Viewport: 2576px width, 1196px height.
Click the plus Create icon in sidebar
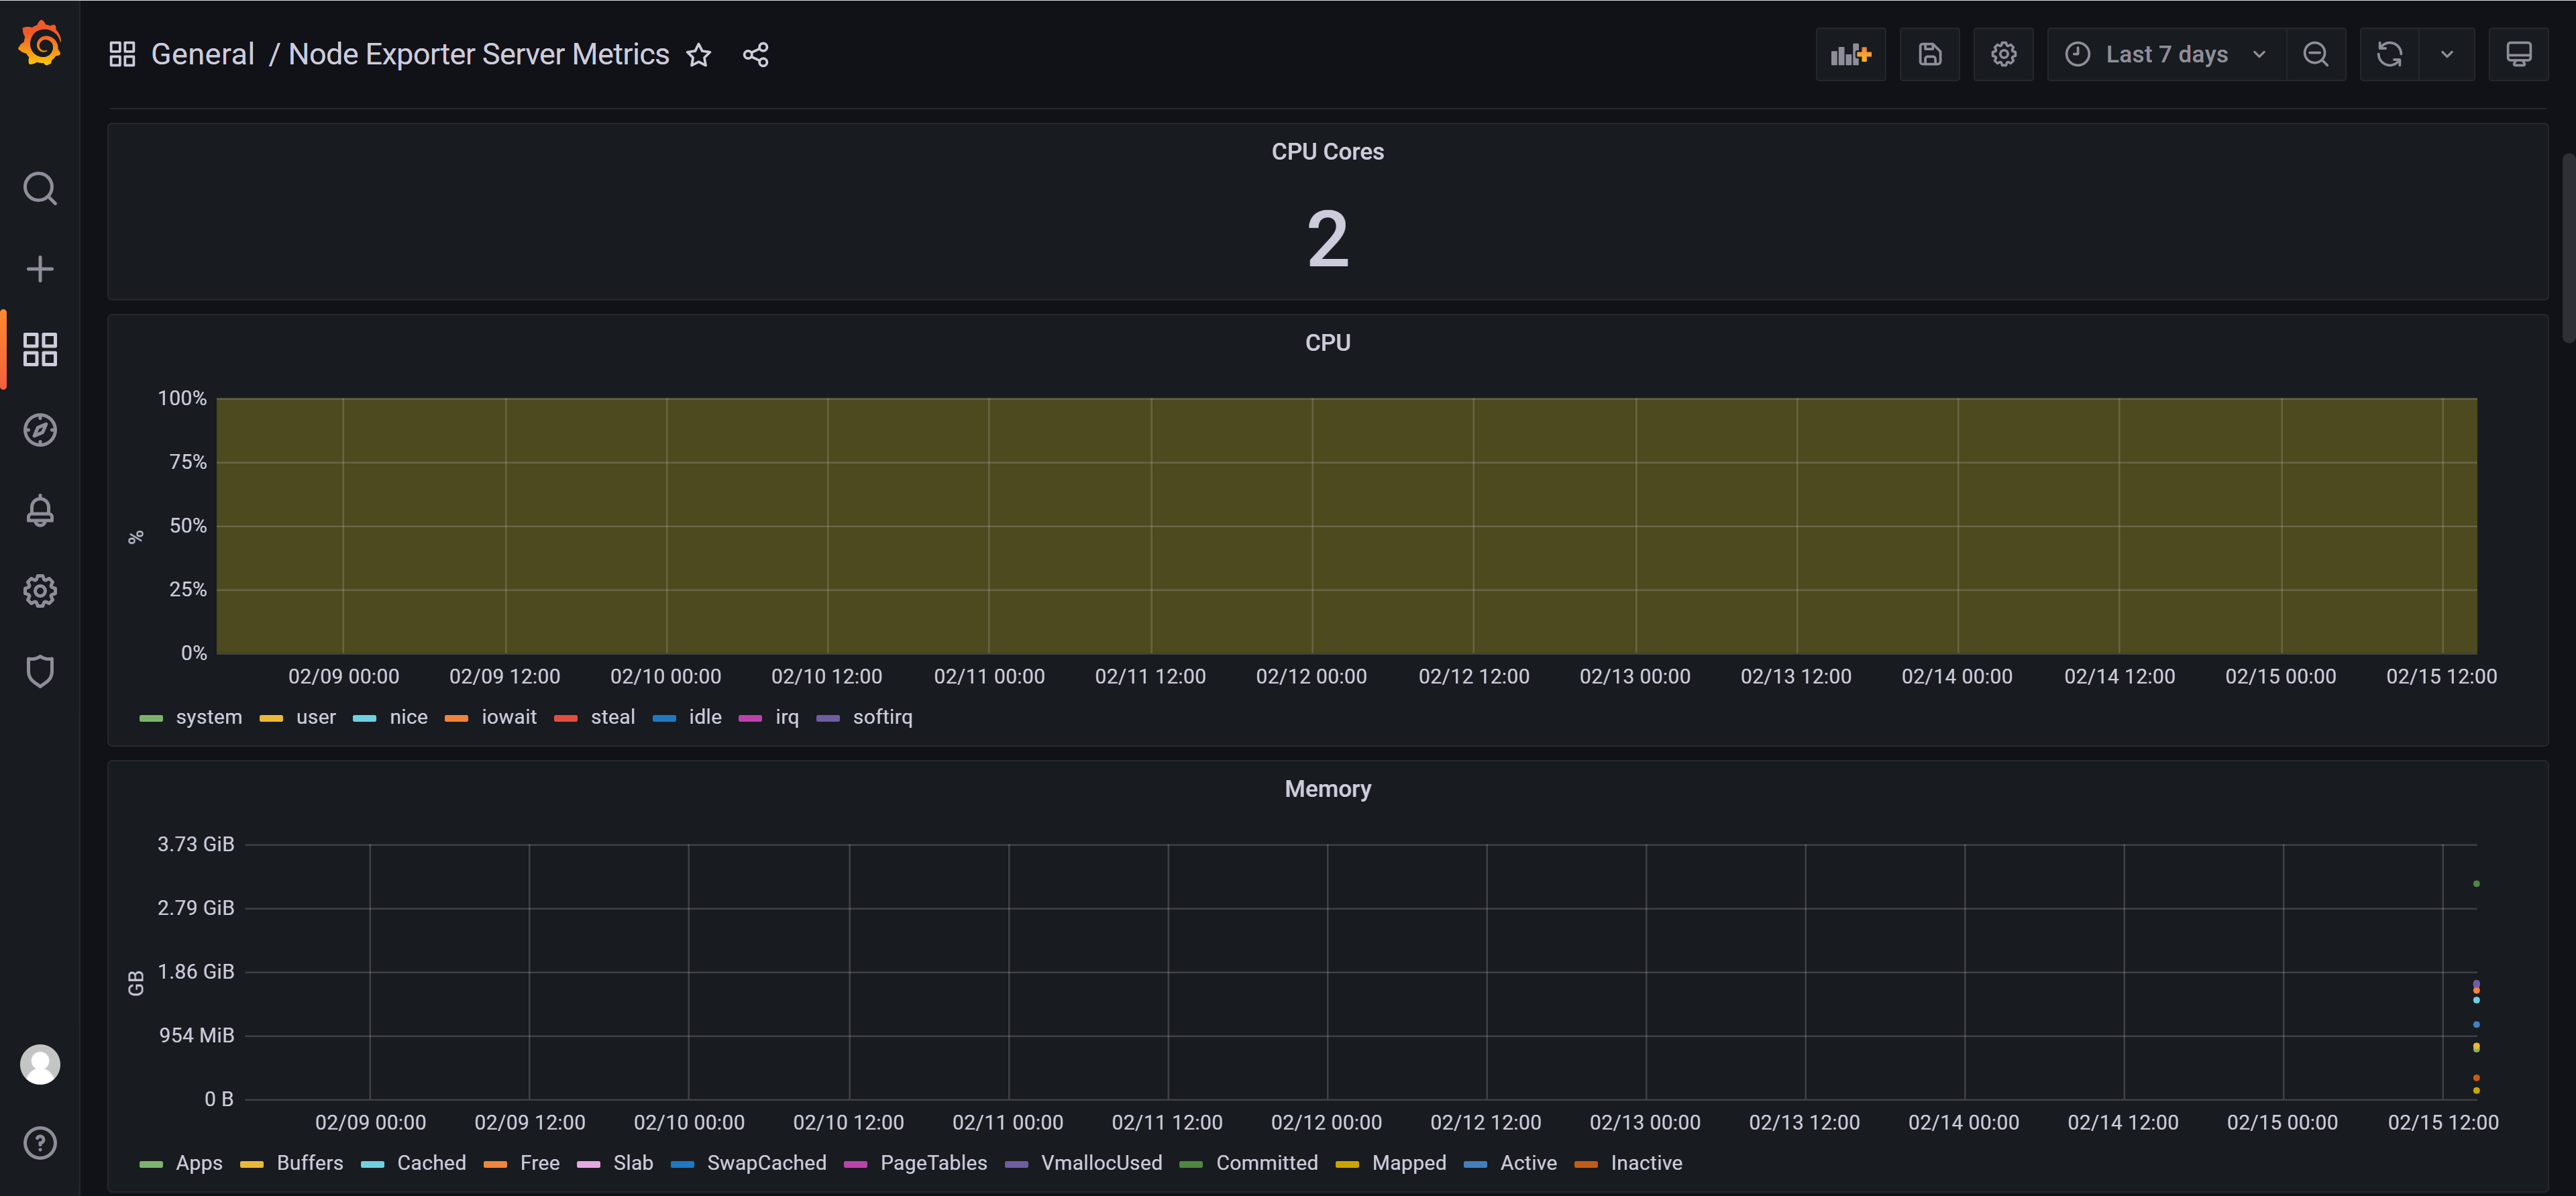40,269
